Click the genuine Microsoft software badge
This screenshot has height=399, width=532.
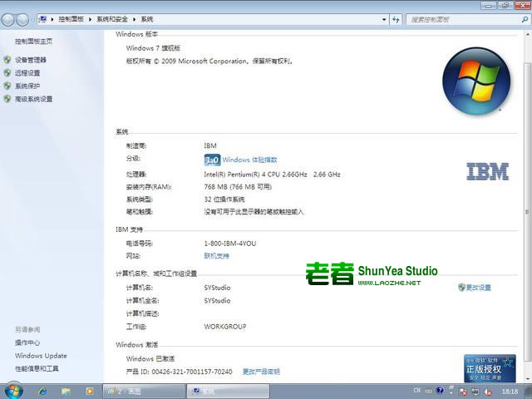(x=490, y=368)
